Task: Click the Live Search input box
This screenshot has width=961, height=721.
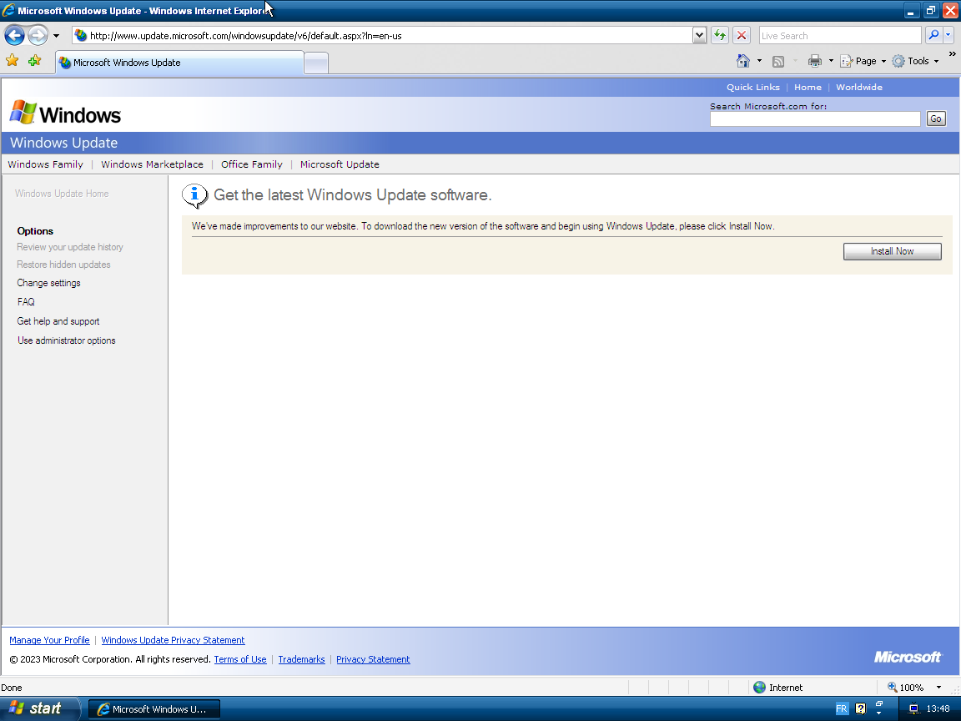Action: point(840,36)
